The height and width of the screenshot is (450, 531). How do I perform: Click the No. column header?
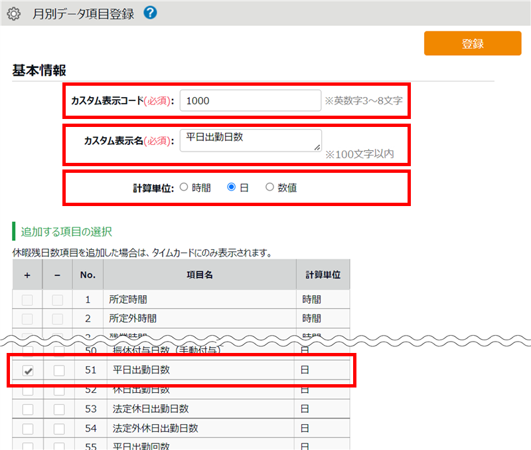coord(88,274)
